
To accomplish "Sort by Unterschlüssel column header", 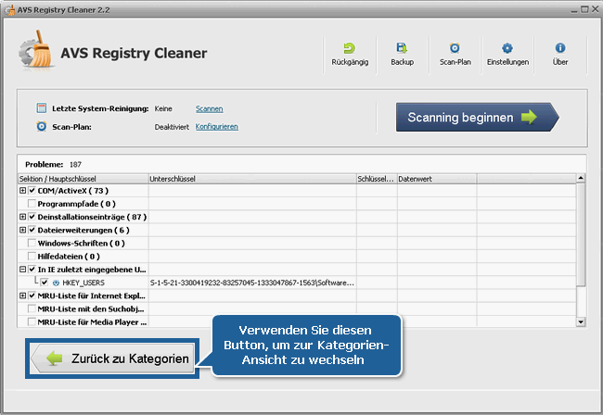I will (x=252, y=179).
